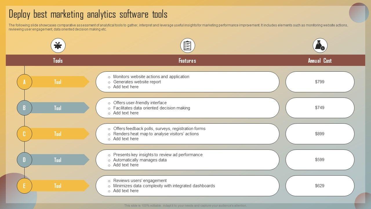Click the checklist clipboard icon above Features
This screenshot has height=209, width=371.
188,46
